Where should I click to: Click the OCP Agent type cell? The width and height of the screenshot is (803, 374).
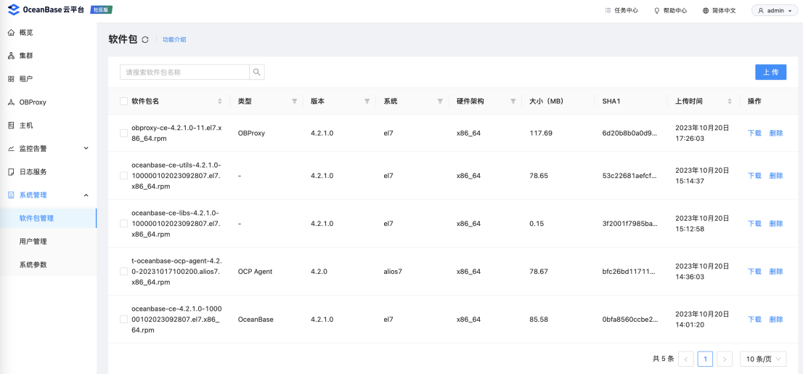tap(255, 272)
